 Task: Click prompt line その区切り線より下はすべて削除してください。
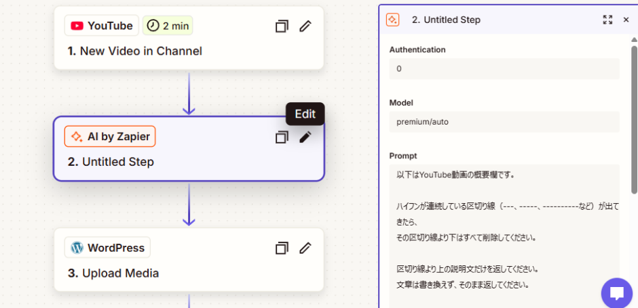[466, 238]
